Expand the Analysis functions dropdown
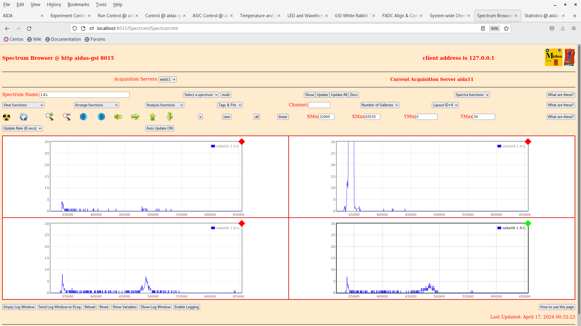Image resolution: width=581 pixels, height=326 pixels. pos(165,105)
